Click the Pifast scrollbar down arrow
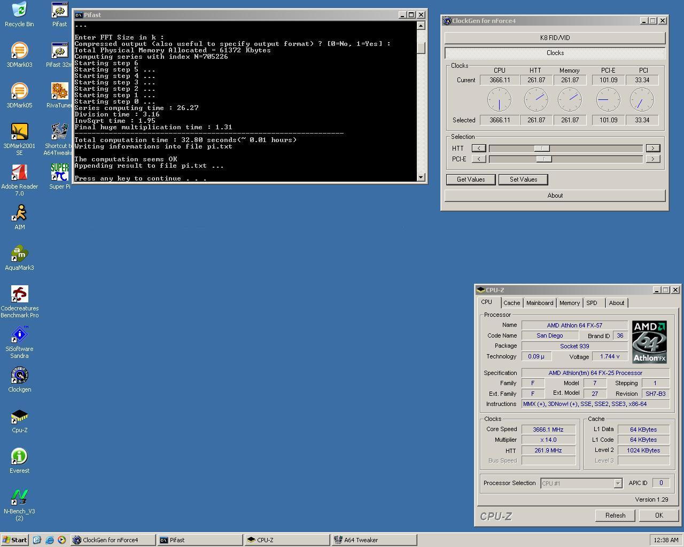 pos(421,177)
